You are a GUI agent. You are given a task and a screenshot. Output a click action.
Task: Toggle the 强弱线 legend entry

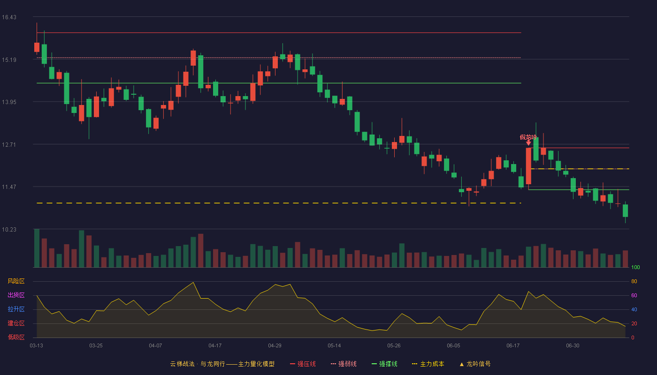(344, 364)
